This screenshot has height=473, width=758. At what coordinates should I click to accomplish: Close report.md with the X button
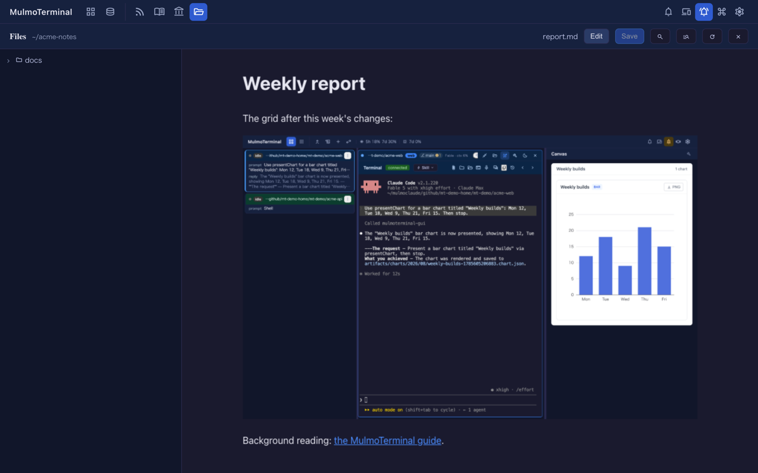click(x=738, y=37)
